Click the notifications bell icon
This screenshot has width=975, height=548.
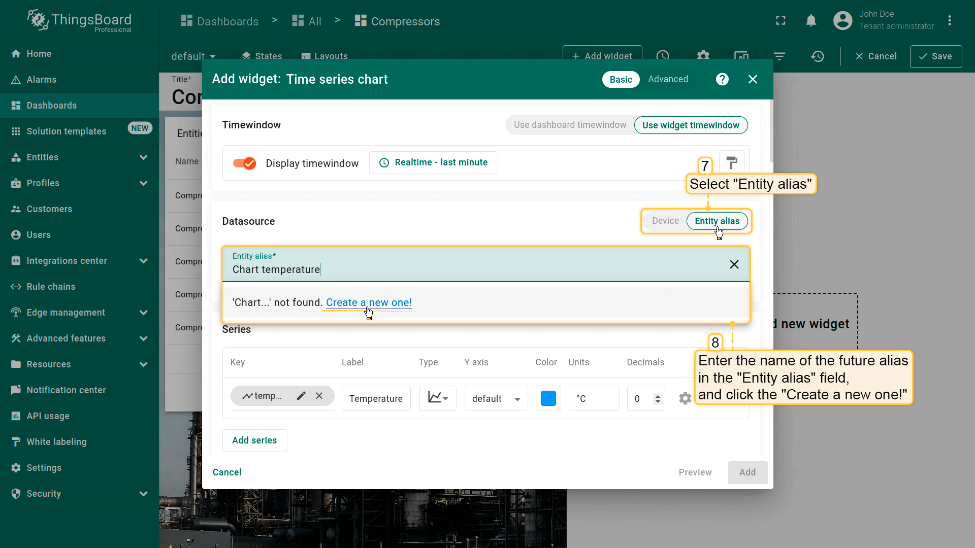click(811, 21)
